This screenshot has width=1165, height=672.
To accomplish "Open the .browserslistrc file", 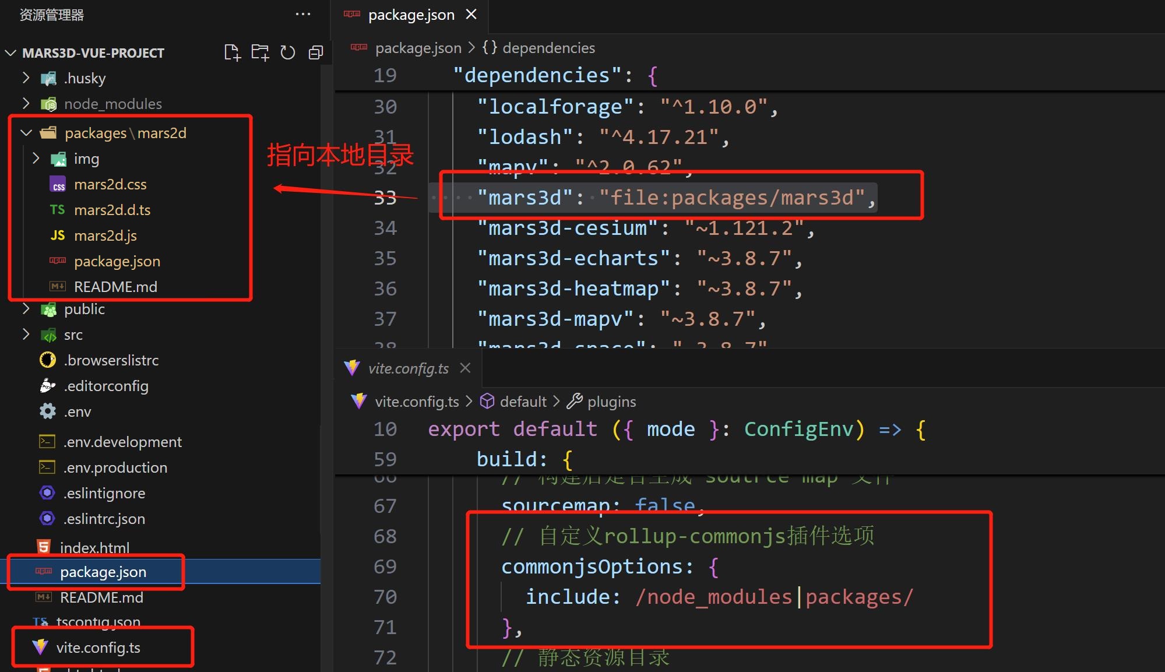I will 111,360.
